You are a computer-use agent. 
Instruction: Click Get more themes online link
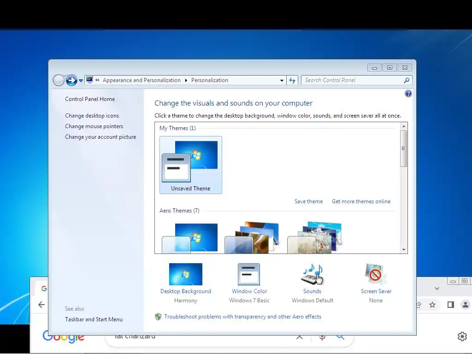tap(361, 201)
